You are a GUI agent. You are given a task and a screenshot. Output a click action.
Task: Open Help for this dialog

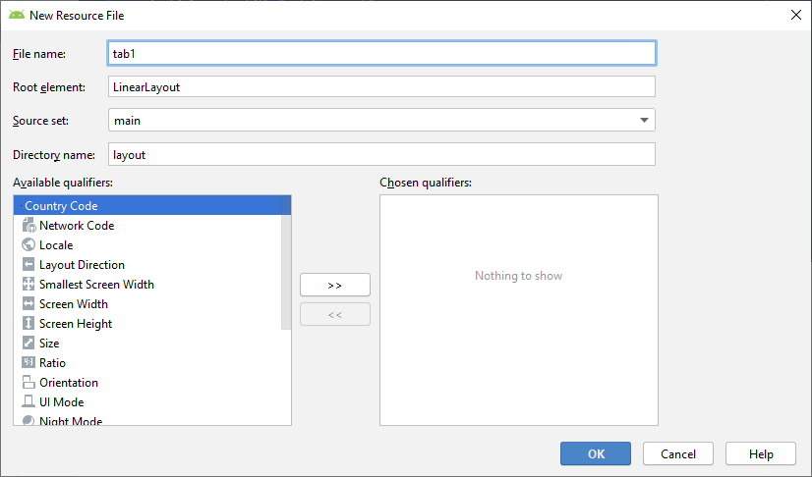pyautogui.click(x=761, y=453)
